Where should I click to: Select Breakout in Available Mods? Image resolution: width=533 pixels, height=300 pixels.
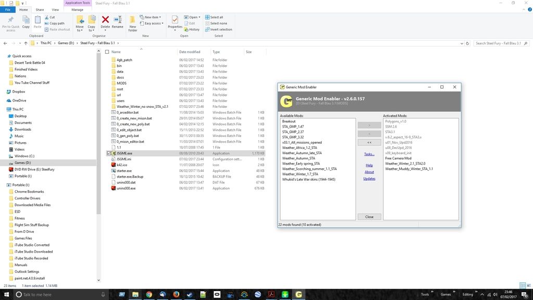(288, 121)
